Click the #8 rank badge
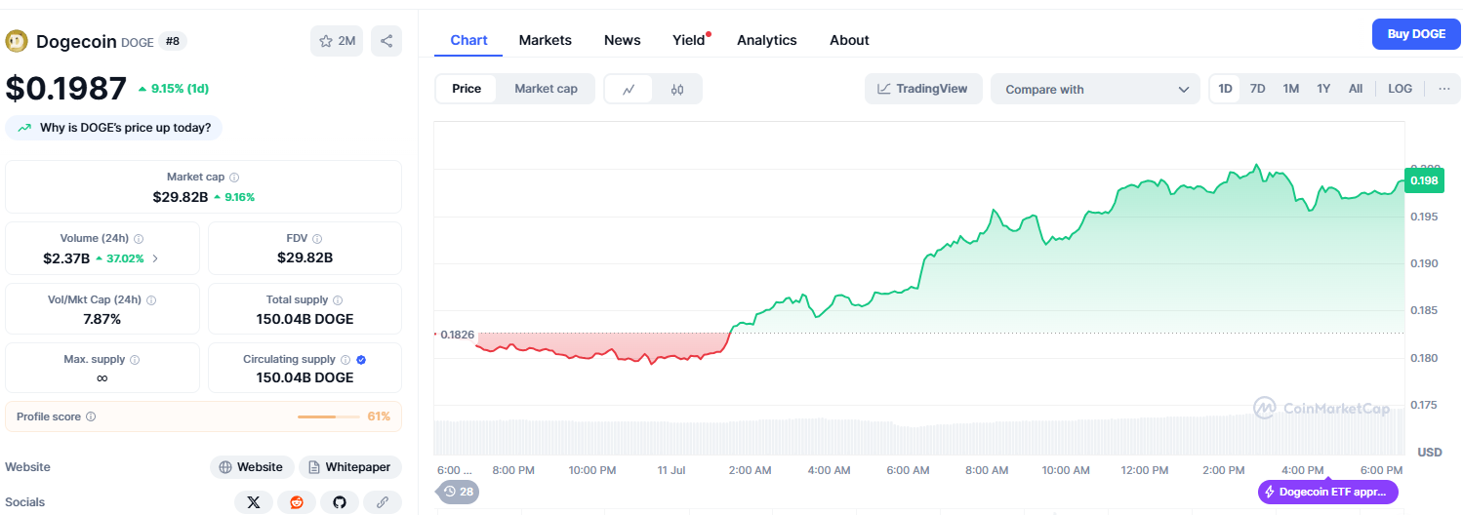The width and height of the screenshot is (1463, 515). [173, 41]
